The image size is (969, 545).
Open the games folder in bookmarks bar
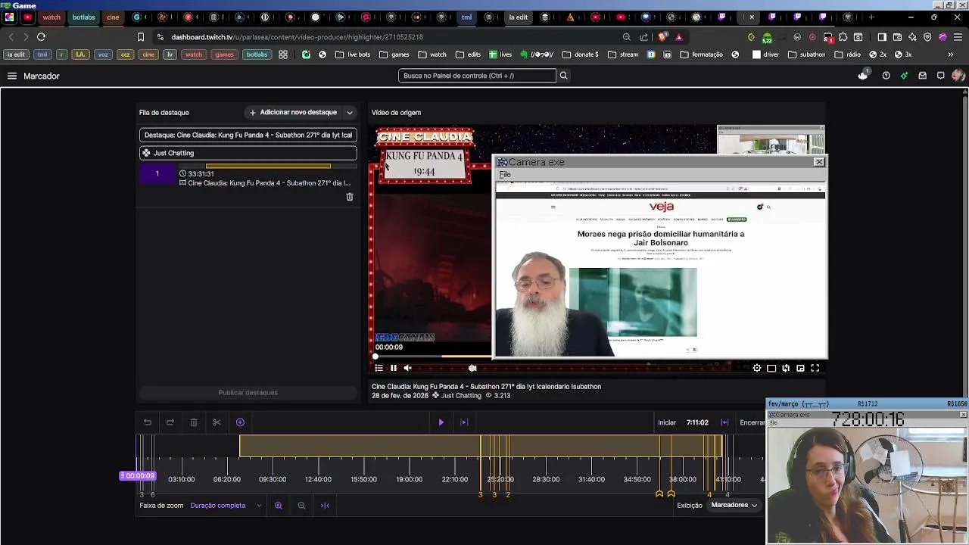coord(394,54)
